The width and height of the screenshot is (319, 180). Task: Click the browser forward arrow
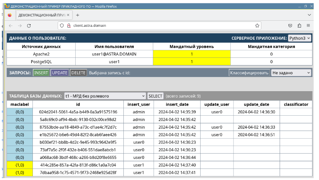(x=19, y=26)
